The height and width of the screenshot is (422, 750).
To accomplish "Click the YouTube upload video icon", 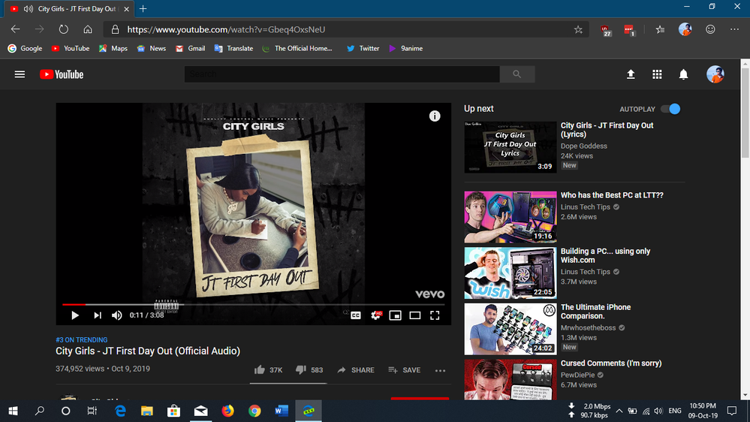I will (x=631, y=74).
